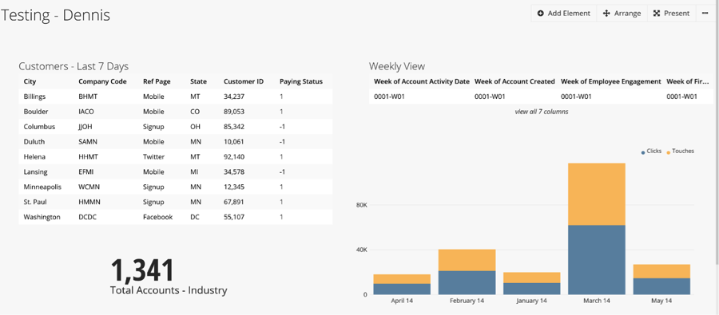The image size is (719, 315).
Task: Toggle the Clicks legend item
Action: click(650, 151)
